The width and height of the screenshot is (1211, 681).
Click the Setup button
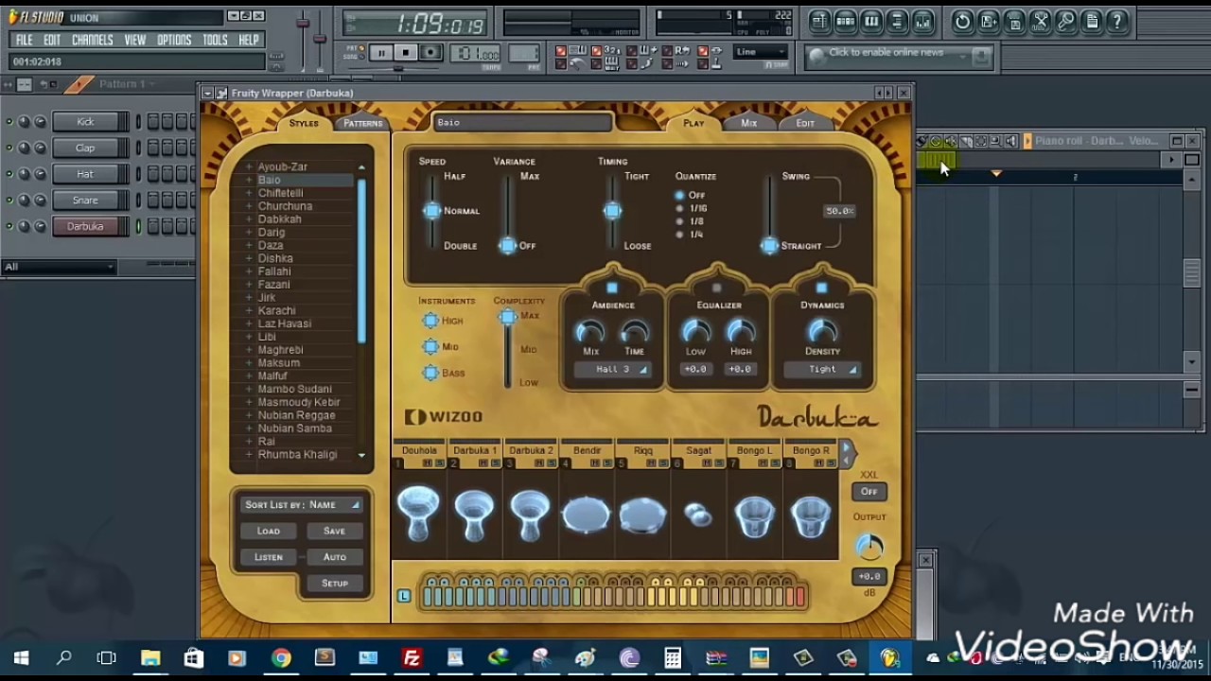coord(334,584)
